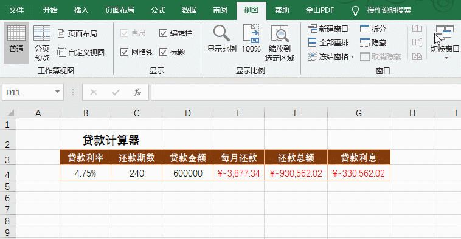Switch to the Data (数据) tab
This screenshot has width=461, height=239.
point(189,10)
